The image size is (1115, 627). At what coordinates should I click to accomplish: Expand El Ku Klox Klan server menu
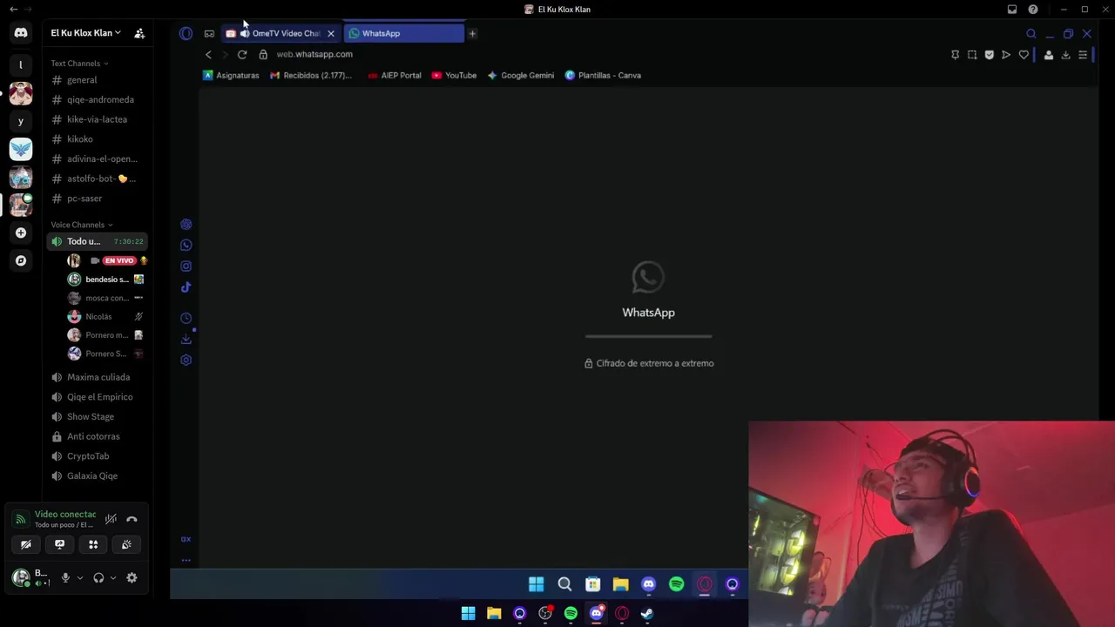coord(85,33)
